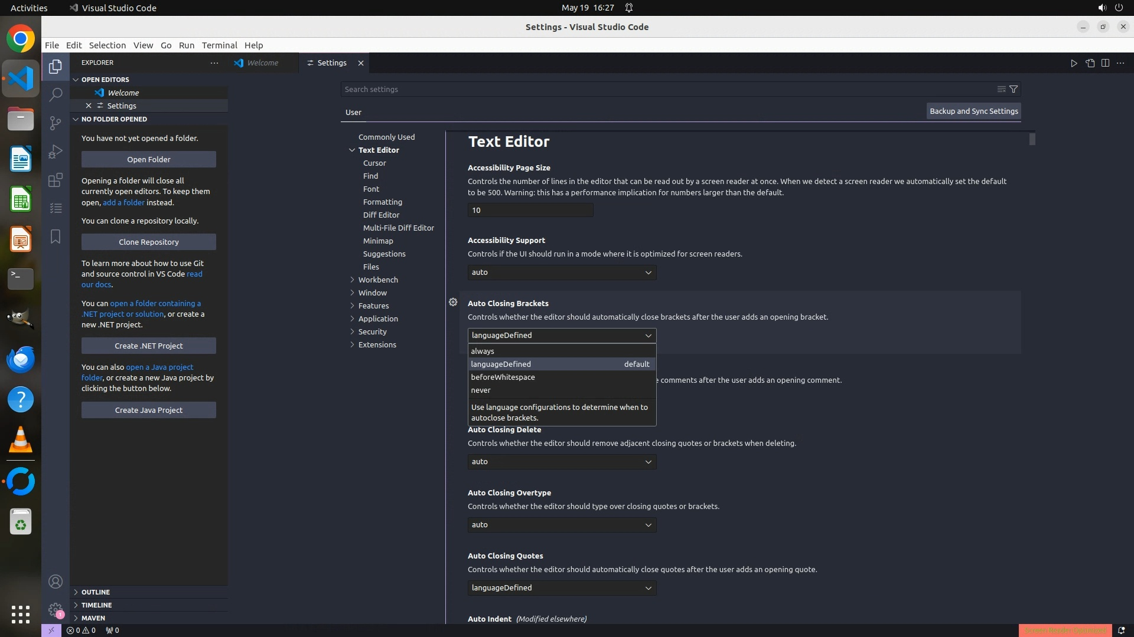This screenshot has height=637, width=1134.
Task: Open the Accessibility Support dropdown
Action: click(562, 272)
